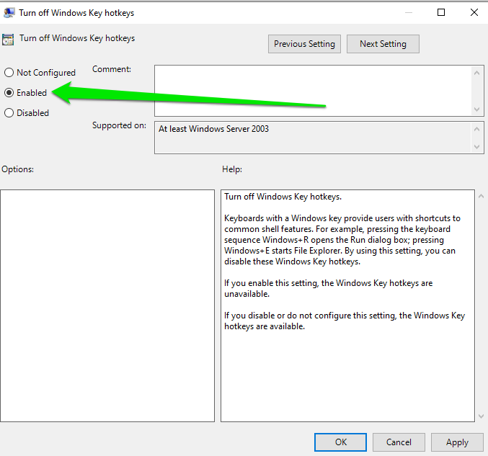Go to Previous Setting
488x456 pixels.
point(304,44)
